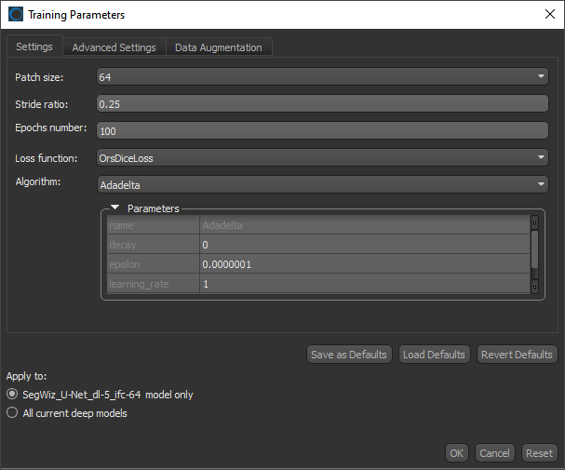Open the Algorithm dropdown list

(322, 184)
